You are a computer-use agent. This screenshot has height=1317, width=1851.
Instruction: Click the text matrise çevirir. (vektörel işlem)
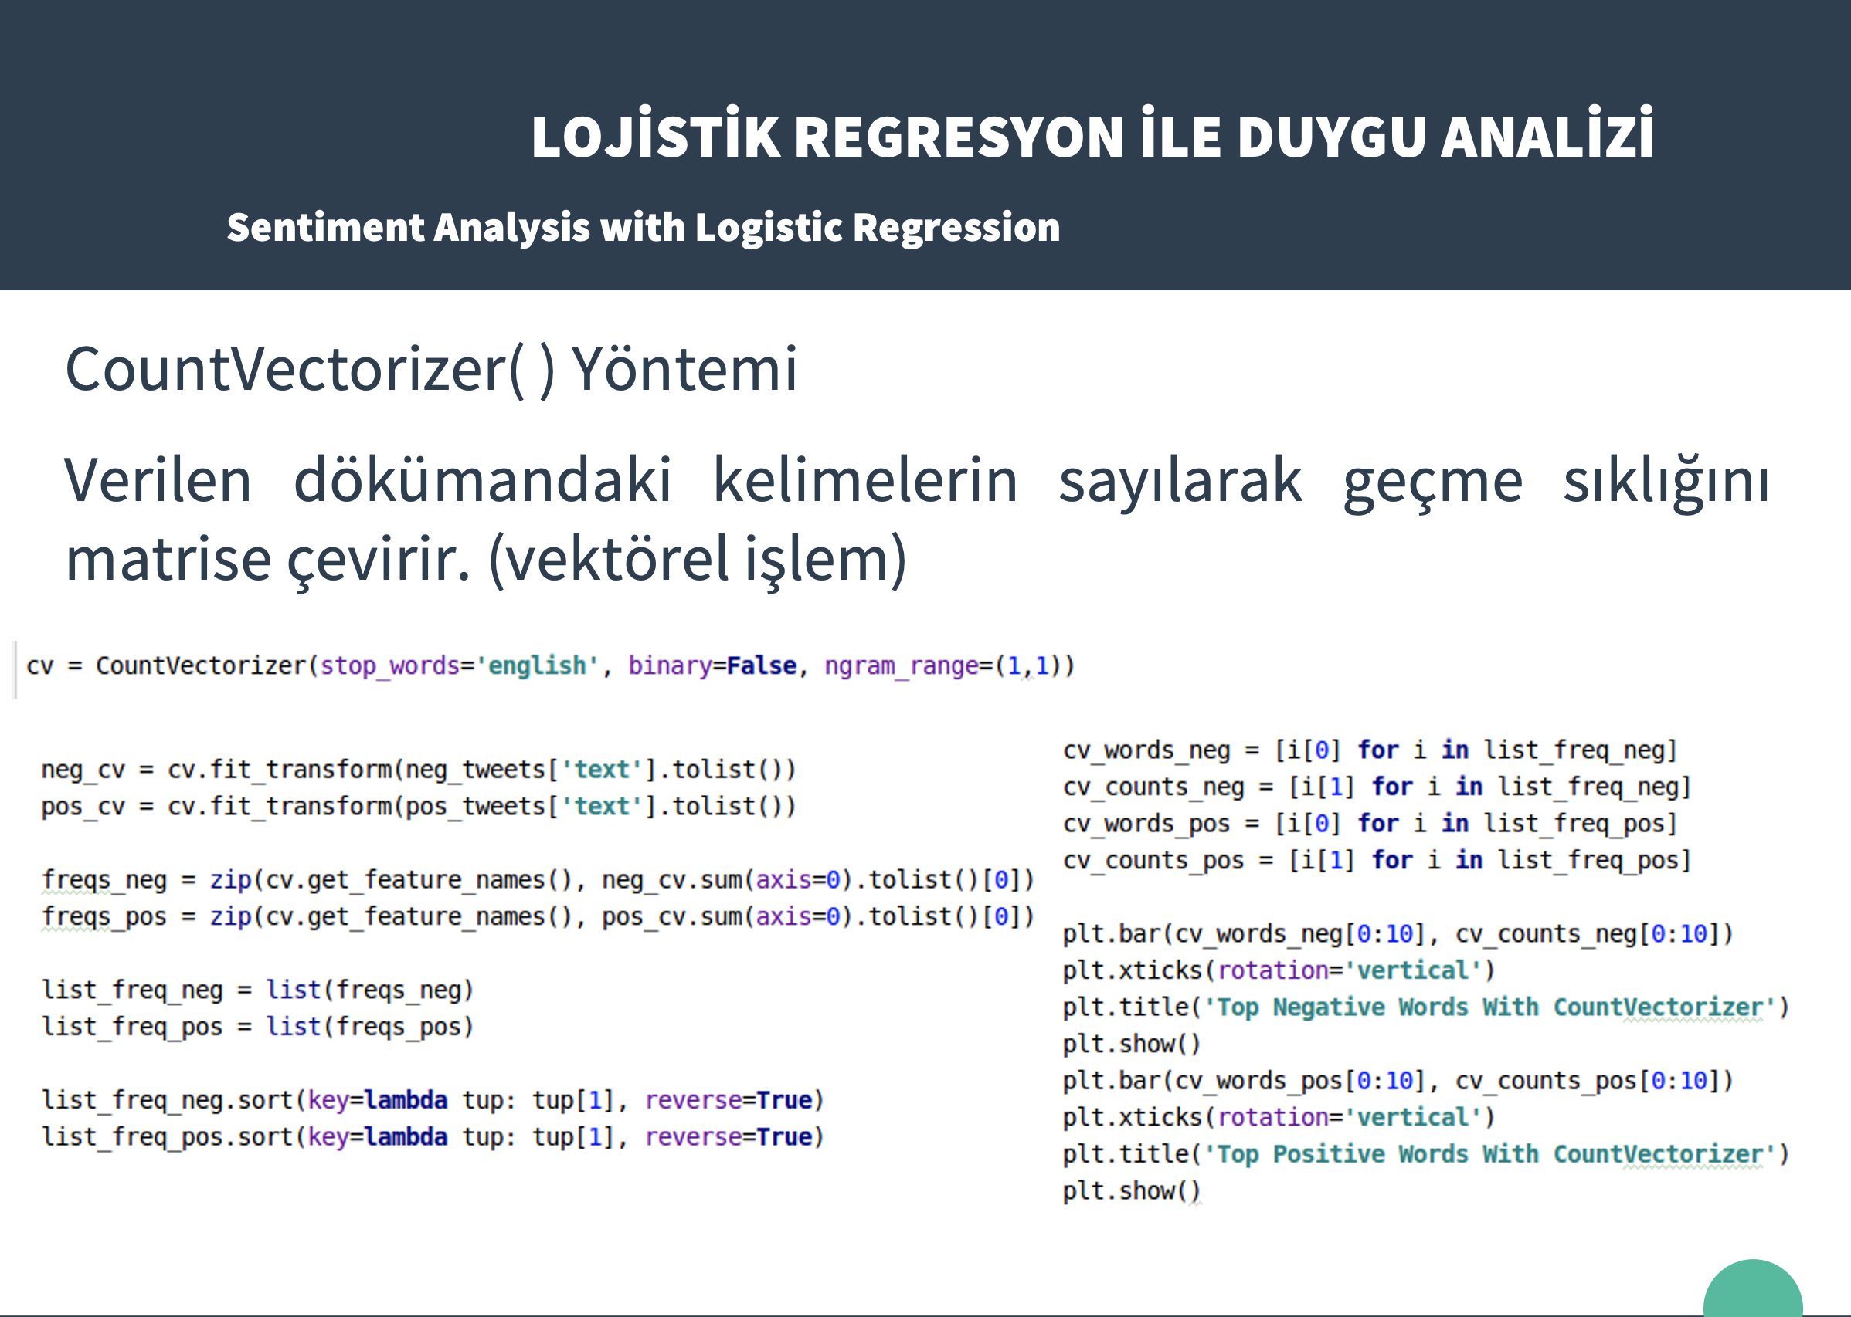(485, 559)
